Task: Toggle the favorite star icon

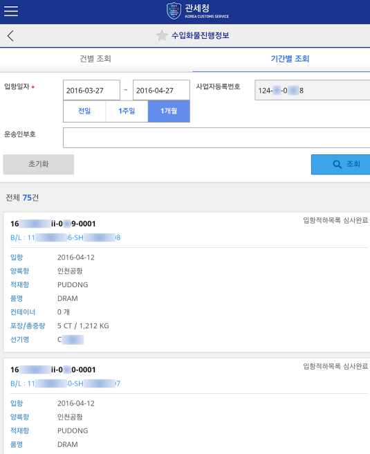Action: click(162, 35)
